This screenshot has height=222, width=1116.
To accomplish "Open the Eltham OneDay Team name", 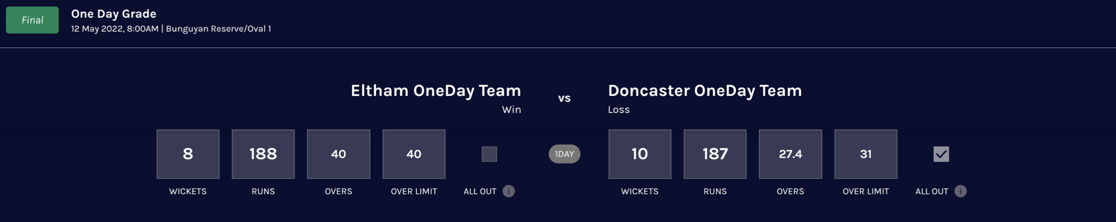I will click(436, 91).
